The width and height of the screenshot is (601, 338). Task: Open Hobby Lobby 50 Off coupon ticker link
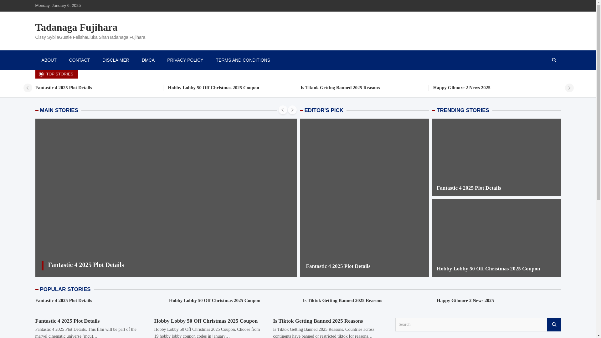(x=213, y=88)
